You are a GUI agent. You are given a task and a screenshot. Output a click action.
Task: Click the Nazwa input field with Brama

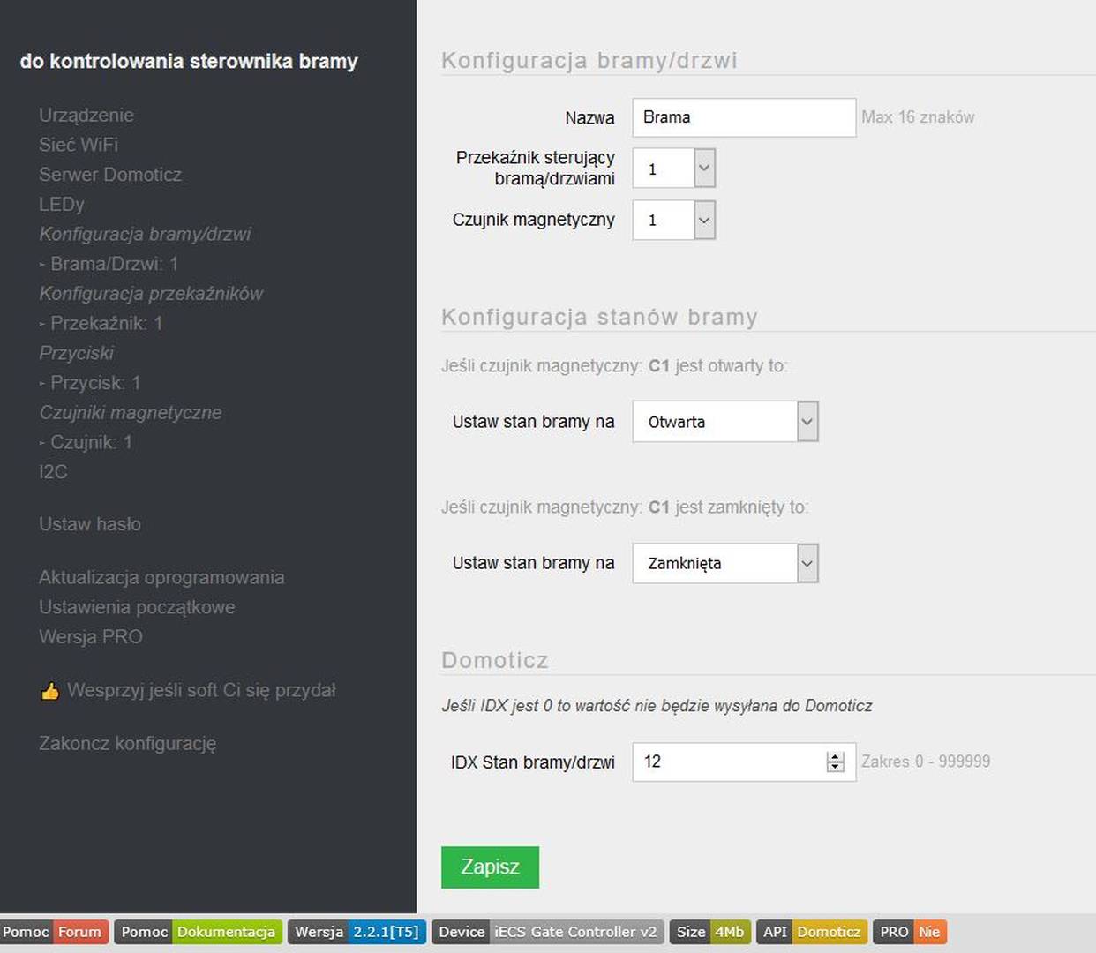744,117
